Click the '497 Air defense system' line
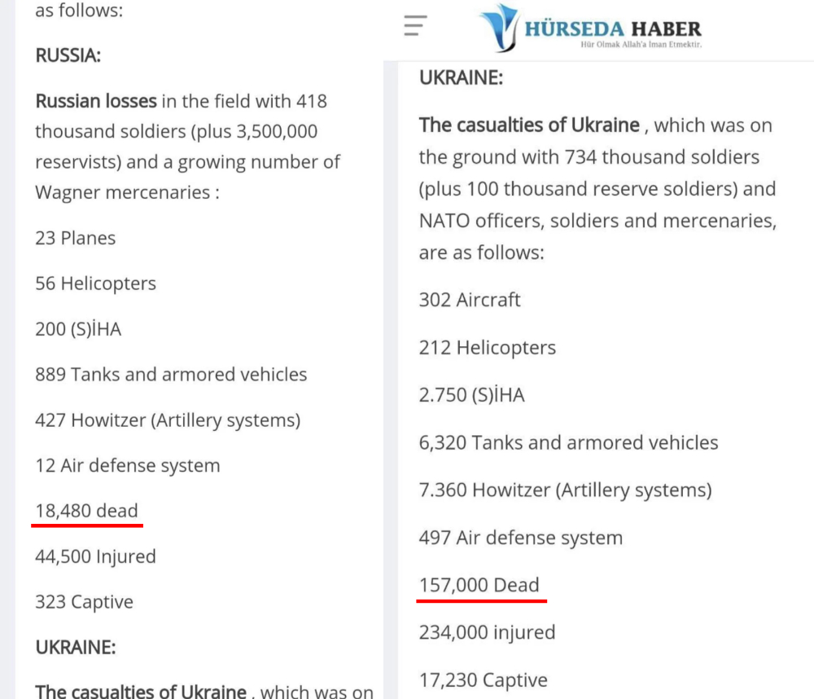The image size is (814, 699). click(521, 538)
